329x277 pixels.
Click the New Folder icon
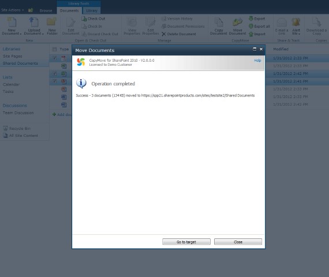(51, 22)
